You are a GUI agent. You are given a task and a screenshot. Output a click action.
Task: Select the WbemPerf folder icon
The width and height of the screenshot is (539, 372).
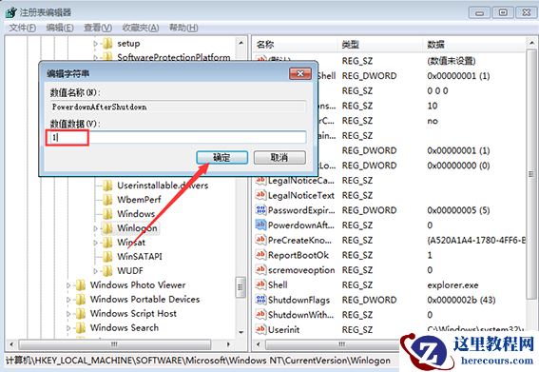click(x=107, y=200)
